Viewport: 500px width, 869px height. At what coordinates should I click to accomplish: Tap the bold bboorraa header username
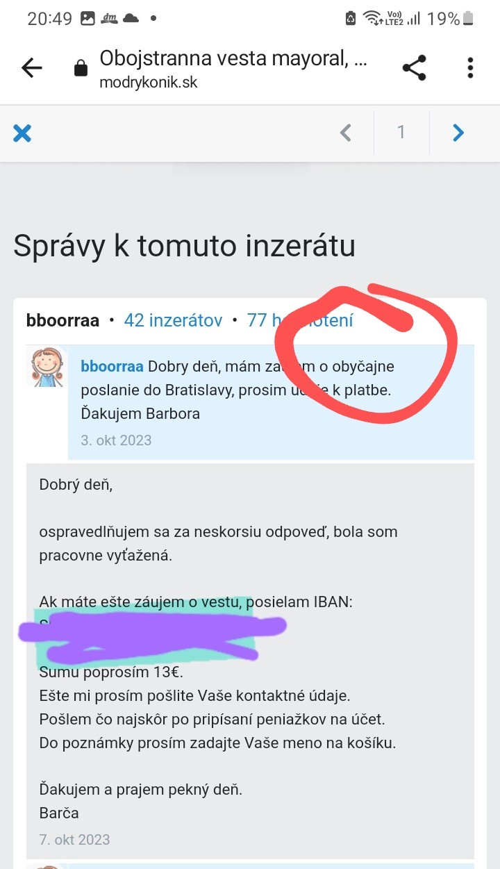click(x=62, y=320)
